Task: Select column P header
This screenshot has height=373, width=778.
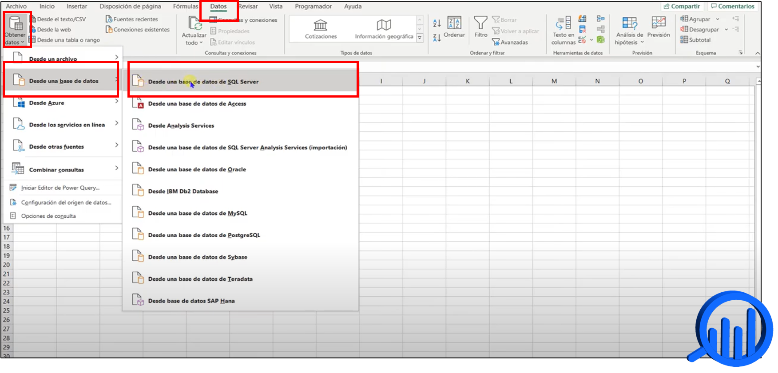Action: pos(684,81)
